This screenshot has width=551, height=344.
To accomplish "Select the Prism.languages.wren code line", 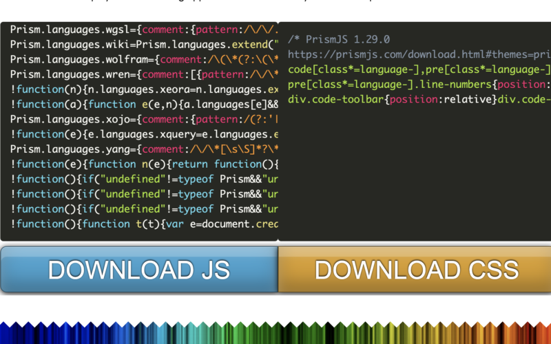I will [144, 74].
